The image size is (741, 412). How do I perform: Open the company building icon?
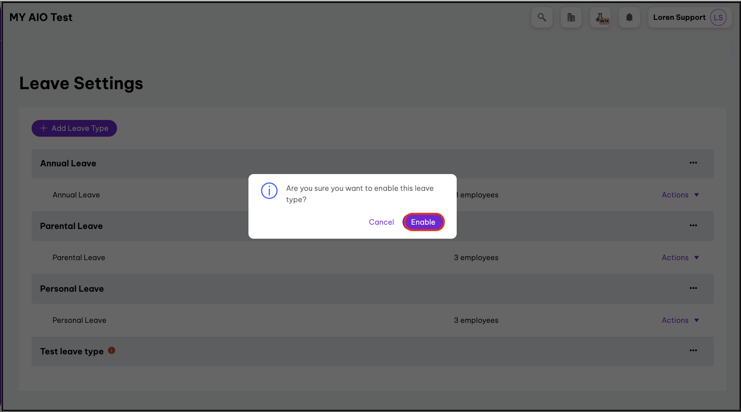coord(571,18)
